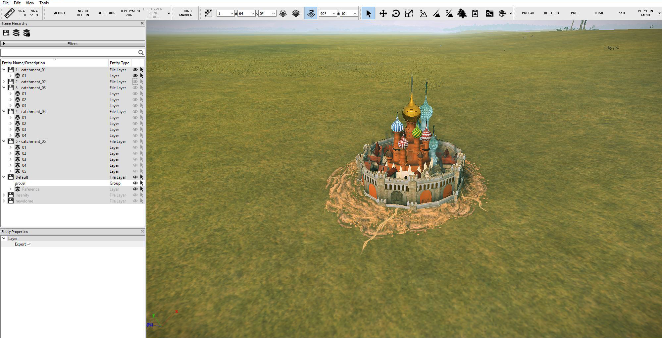Viewport: 662px width, 338px height.
Task: Toggle the rotation snap grid icon
Action: click(x=311, y=13)
